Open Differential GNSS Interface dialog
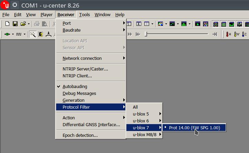This screenshot has width=249, height=153. click(x=91, y=124)
